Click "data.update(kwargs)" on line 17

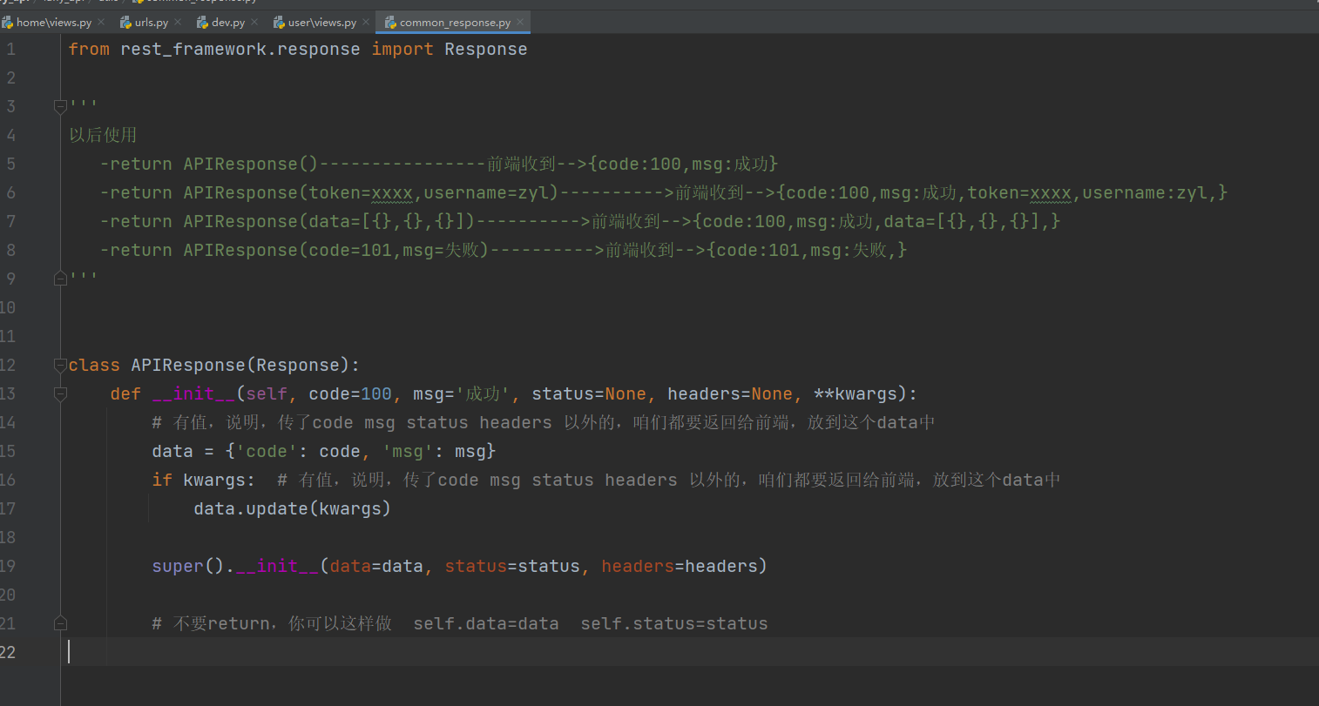[293, 508]
